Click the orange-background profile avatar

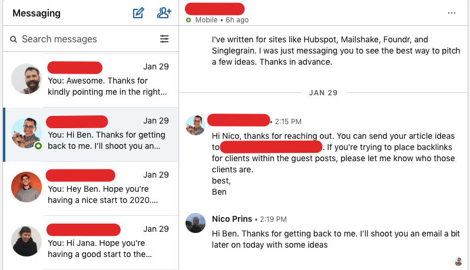point(27,187)
